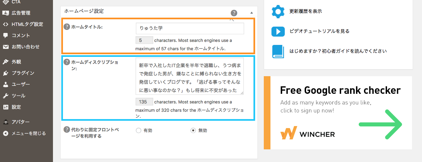Image resolution: width=422 pixels, height=162 pixels.
Task: Select the 有効 radio button
Action: click(139, 130)
